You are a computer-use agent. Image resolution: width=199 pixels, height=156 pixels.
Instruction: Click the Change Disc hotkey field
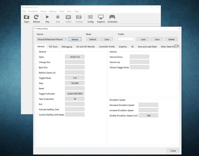point(75,62)
